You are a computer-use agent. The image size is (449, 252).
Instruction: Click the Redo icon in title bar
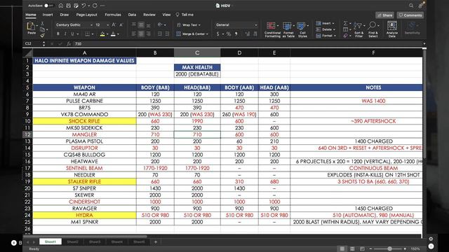coord(95,6)
